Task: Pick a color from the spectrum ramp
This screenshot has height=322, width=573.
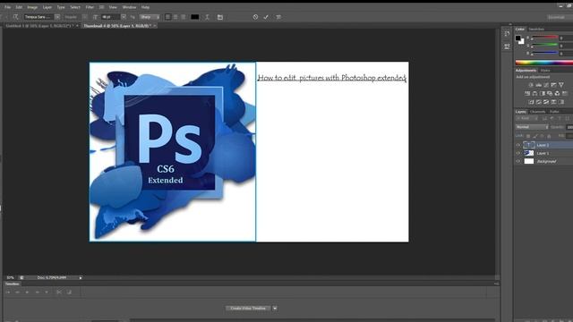Action: [x=544, y=63]
